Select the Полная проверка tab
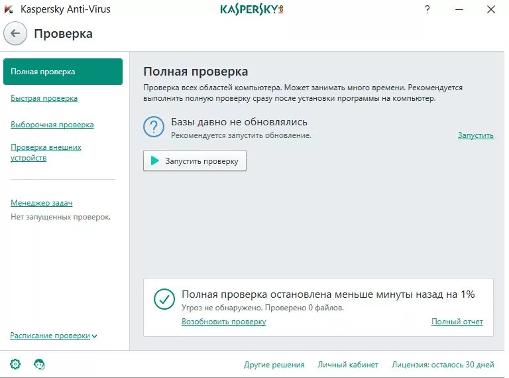This screenshot has height=378, width=509. [x=63, y=72]
